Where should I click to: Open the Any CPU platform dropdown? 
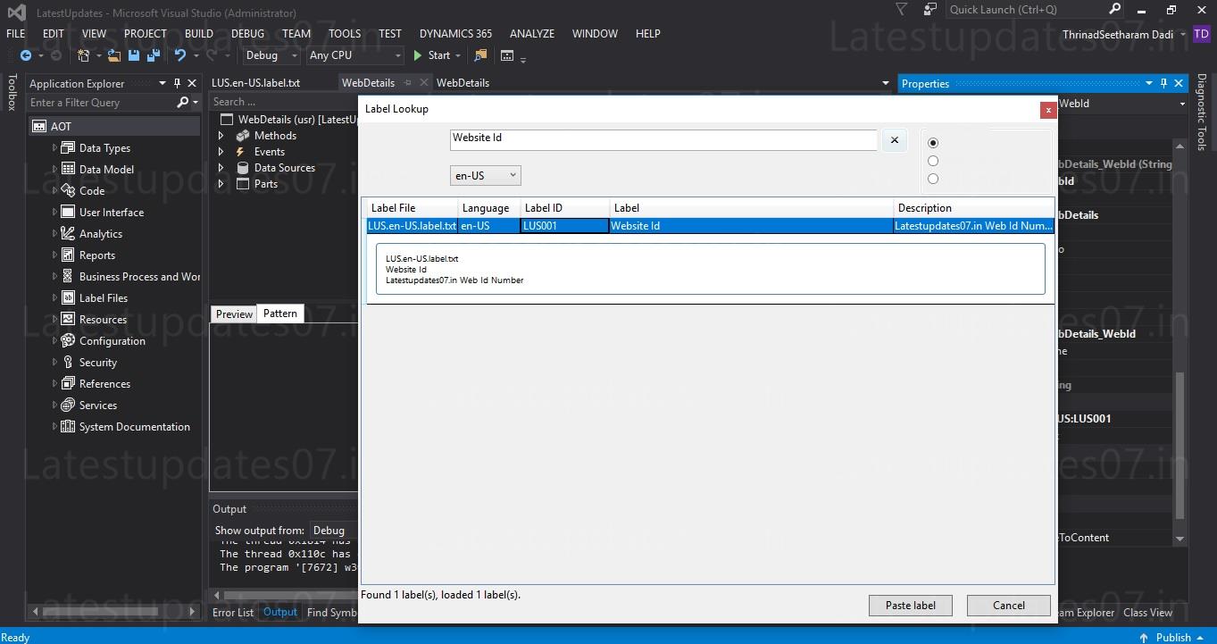[396, 54]
